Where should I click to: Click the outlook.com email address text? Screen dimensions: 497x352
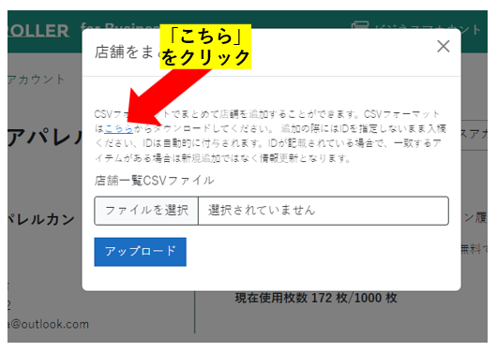pyautogui.click(x=48, y=324)
